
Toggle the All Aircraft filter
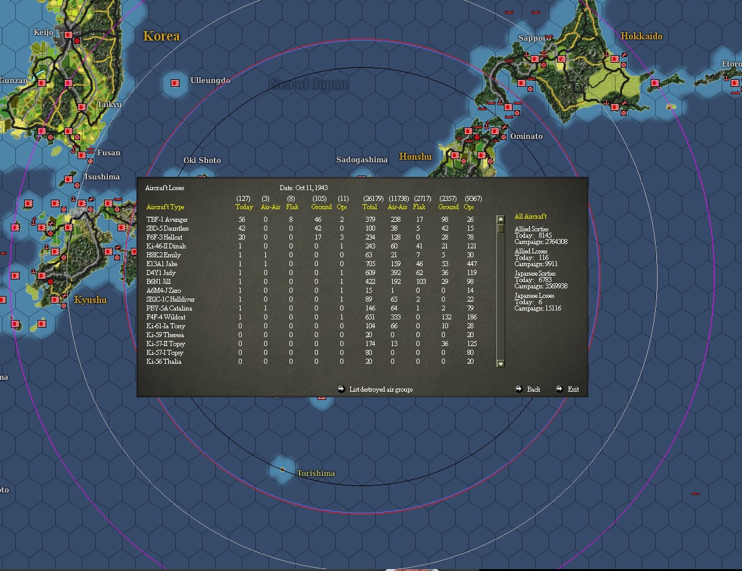(531, 216)
